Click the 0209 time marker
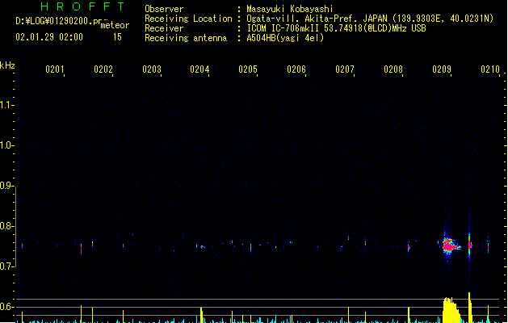The height and width of the screenshot is (323, 508). click(442, 69)
